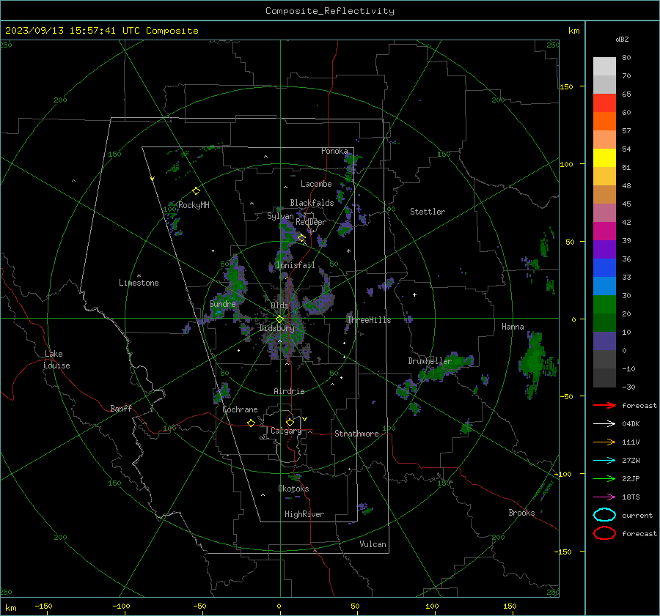The image size is (660, 616).
Task: Click the green 22JP arrow icon
Action: click(x=604, y=478)
